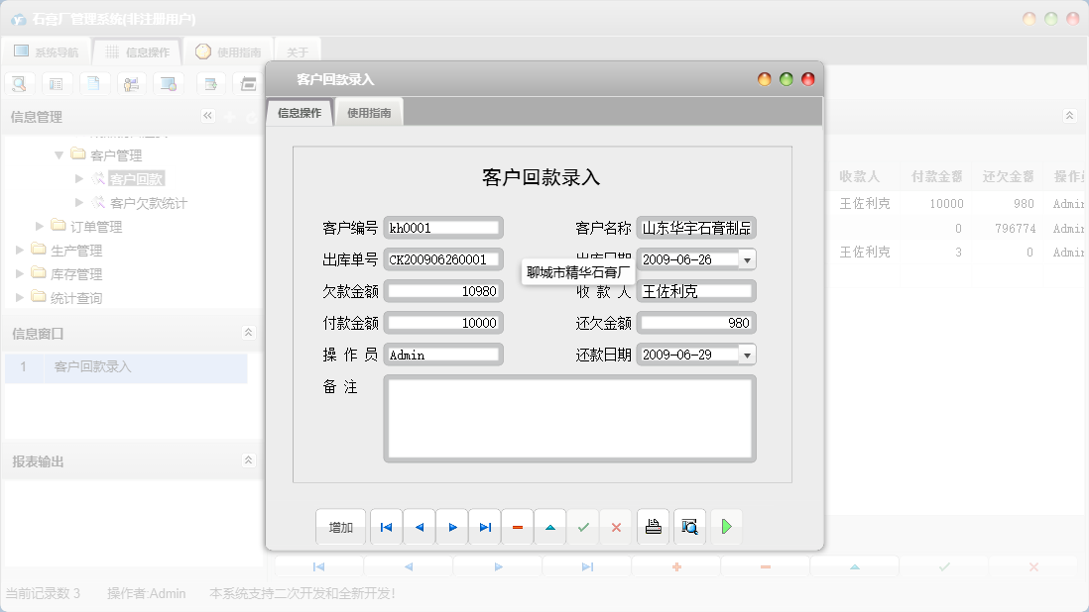Confirm changes with the green checkmark icon

(583, 527)
